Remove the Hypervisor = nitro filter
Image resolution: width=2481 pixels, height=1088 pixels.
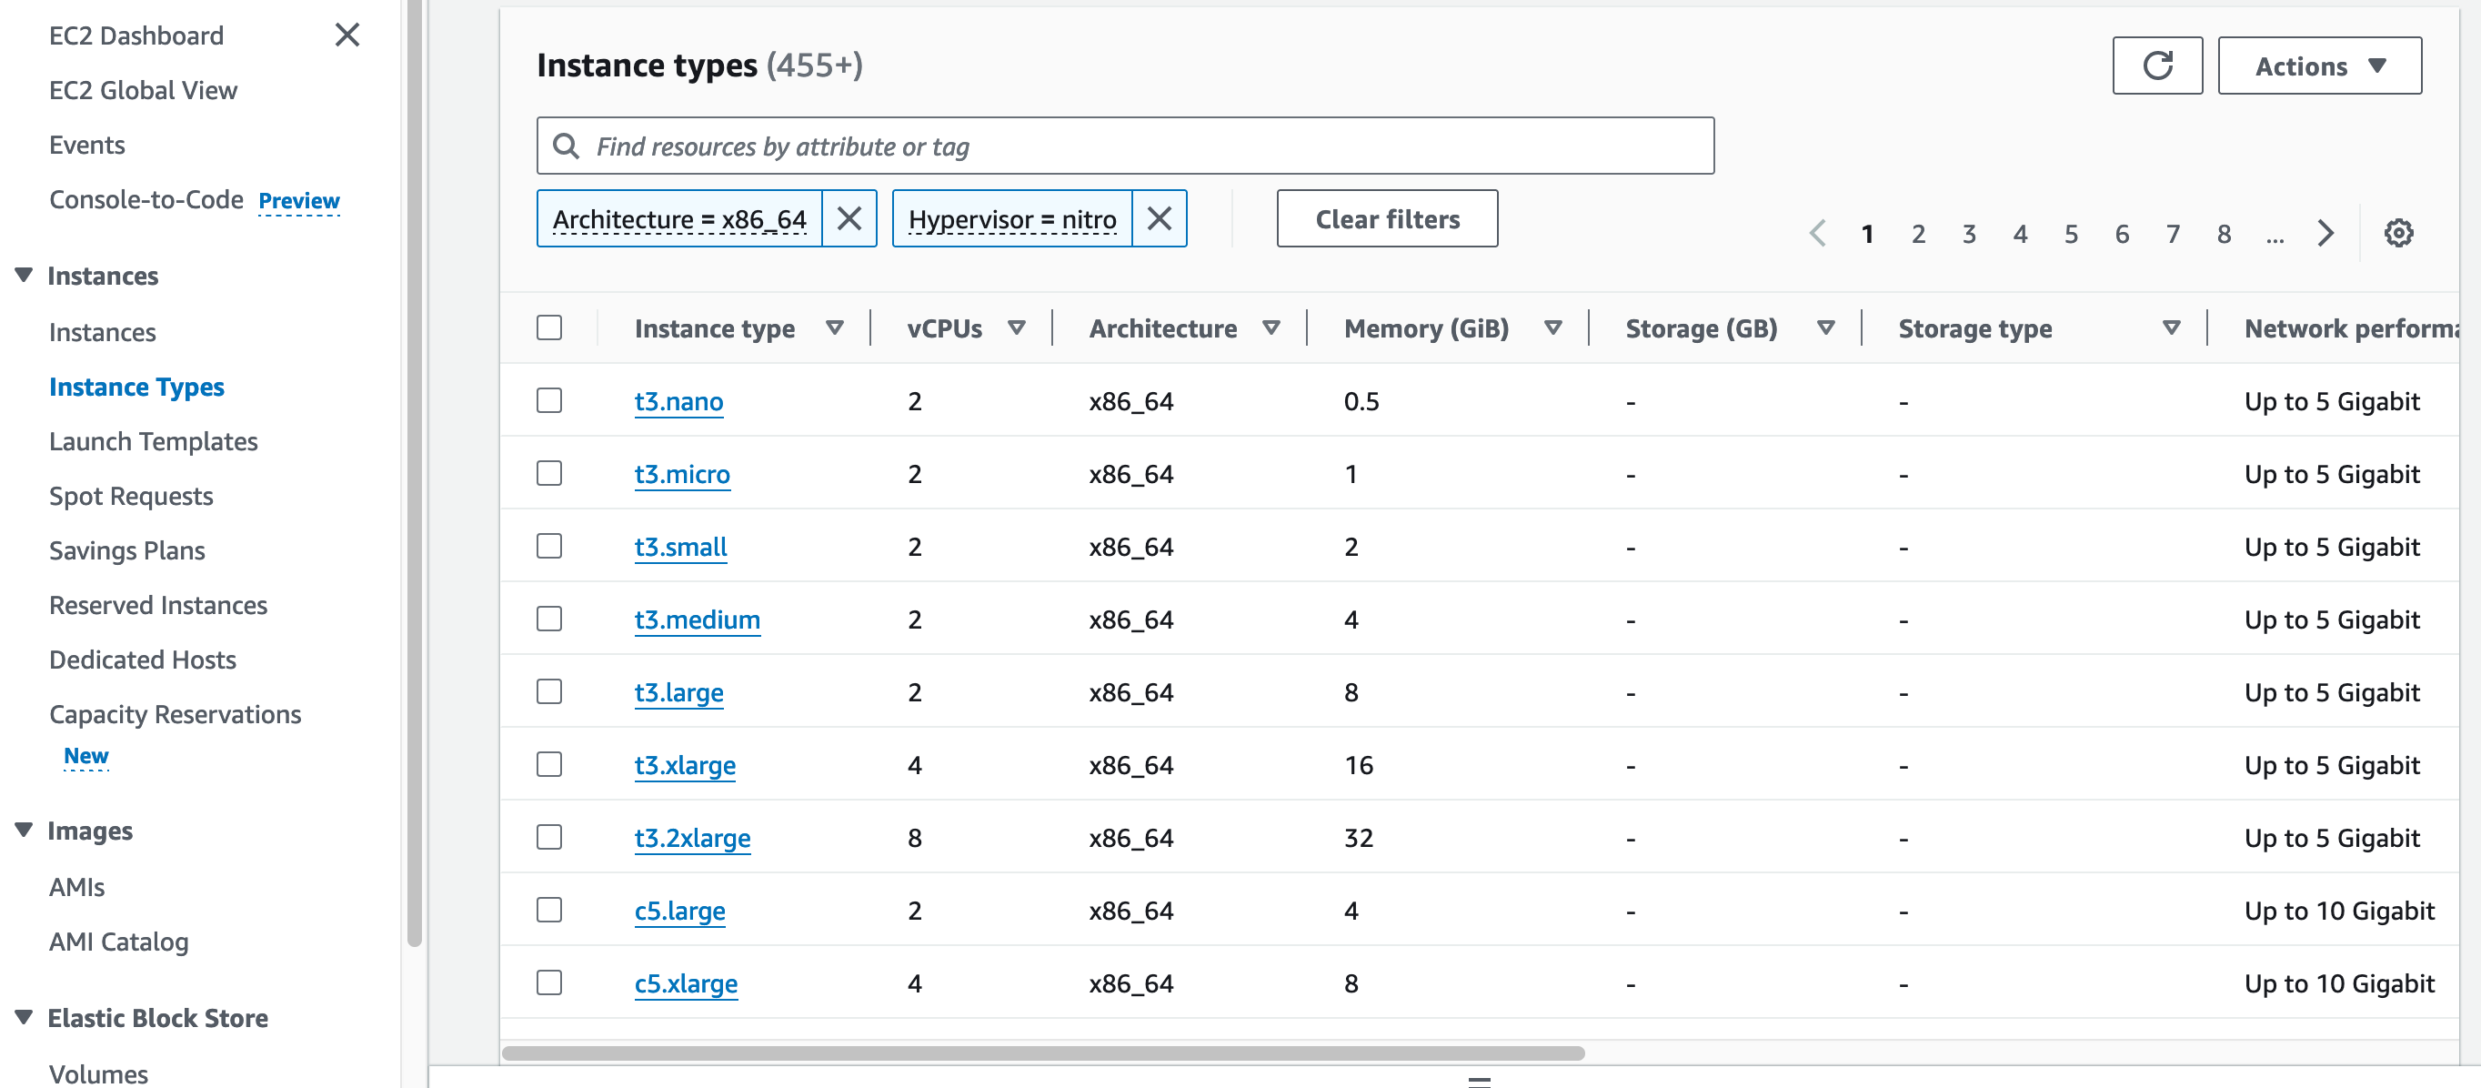pyautogui.click(x=1159, y=218)
